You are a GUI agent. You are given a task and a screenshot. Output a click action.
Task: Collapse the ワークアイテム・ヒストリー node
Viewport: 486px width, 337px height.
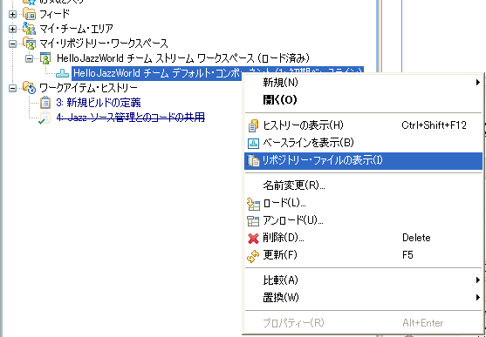click(12, 88)
